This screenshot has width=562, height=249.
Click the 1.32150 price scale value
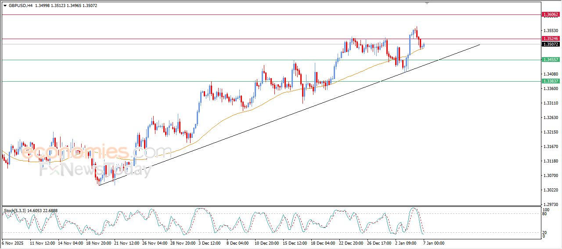[550, 132]
